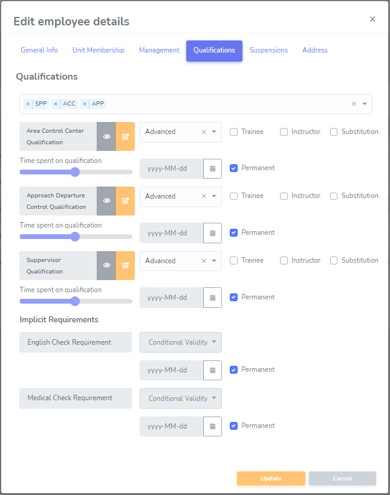The width and height of the screenshot is (390, 495).
Task: Edit Suppervisor Qualification via orange pencil icon
Action: tap(125, 266)
